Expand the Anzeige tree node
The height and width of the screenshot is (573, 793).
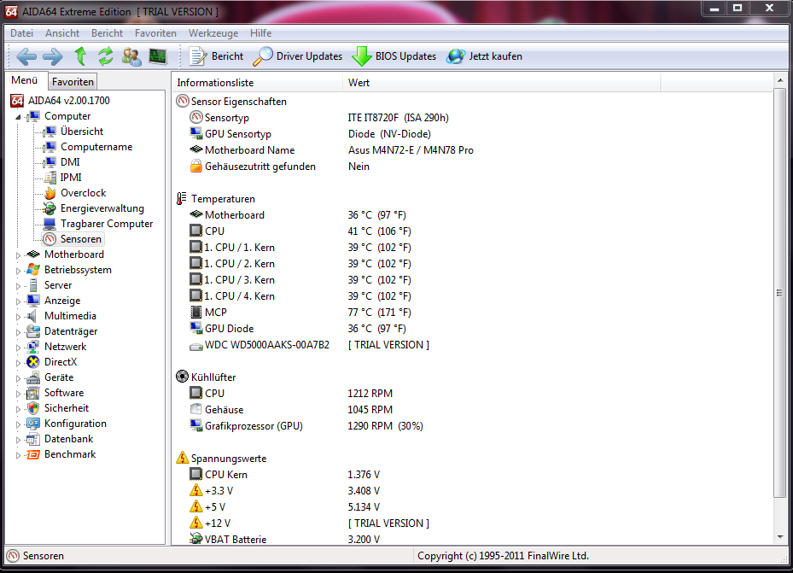pos(18,301)
